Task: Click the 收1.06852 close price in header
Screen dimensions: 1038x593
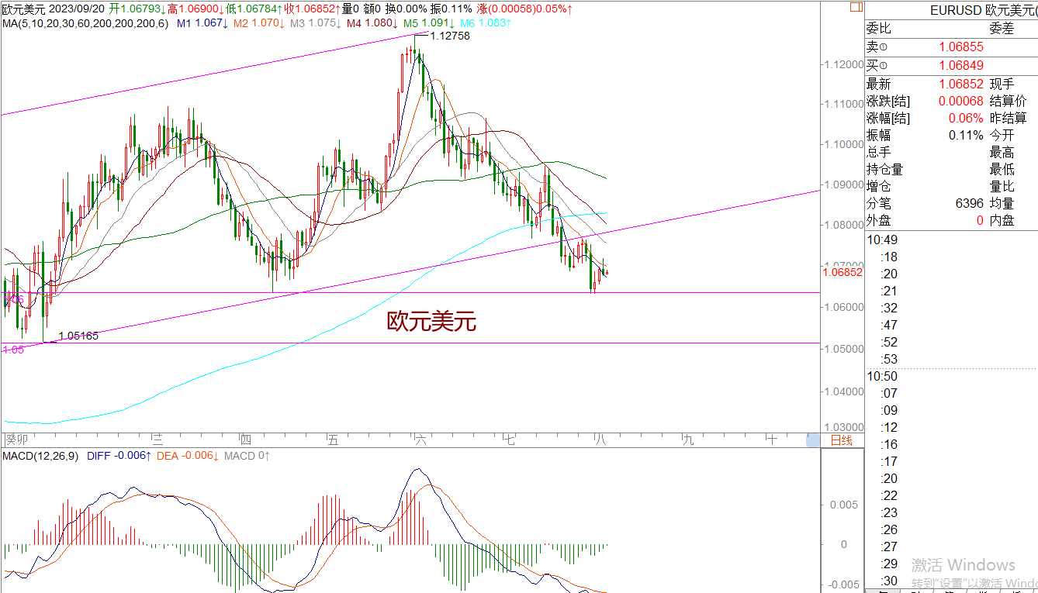Action: (313, 9)
